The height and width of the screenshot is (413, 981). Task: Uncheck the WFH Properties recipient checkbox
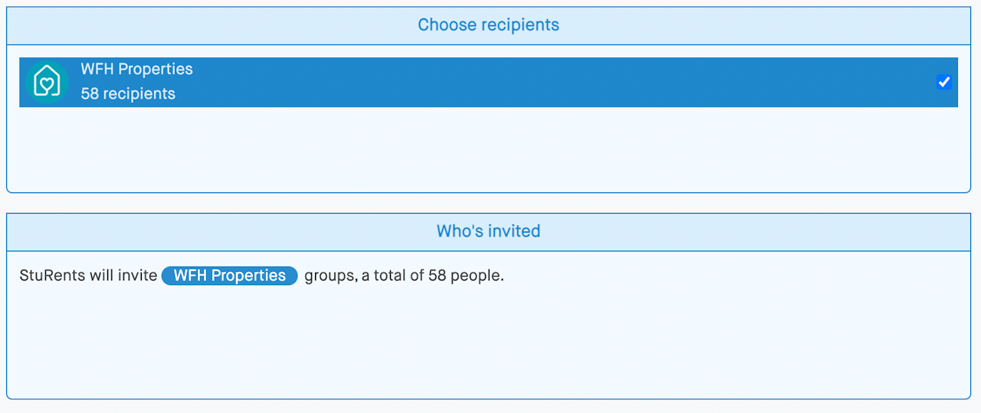click(x=944, y=82)
